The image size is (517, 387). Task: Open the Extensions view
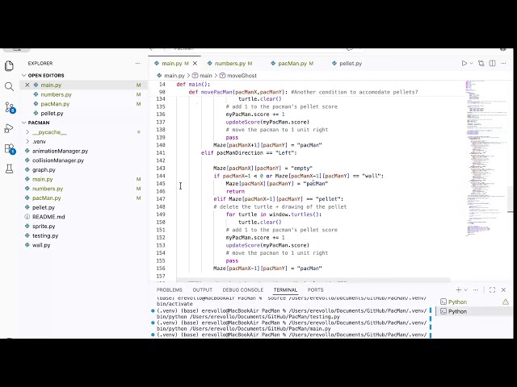coord(9,148)
